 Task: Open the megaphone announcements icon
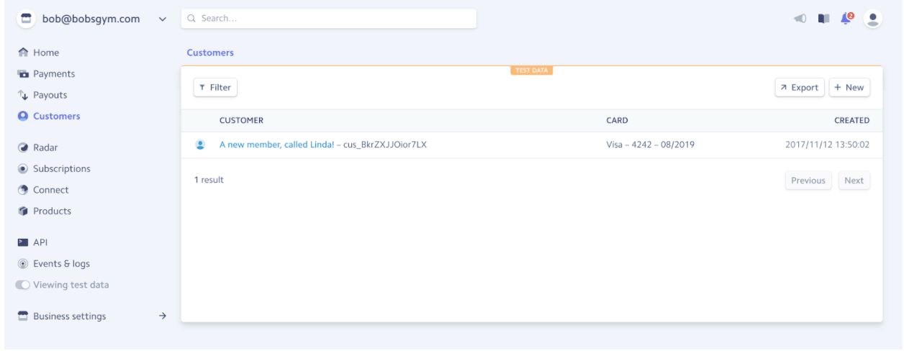tap(800, 19)
